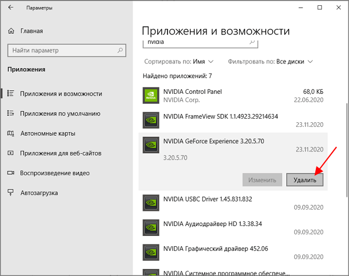349x276 pixels.
Task: Close the Параметры window
Action: pos(339,8)
